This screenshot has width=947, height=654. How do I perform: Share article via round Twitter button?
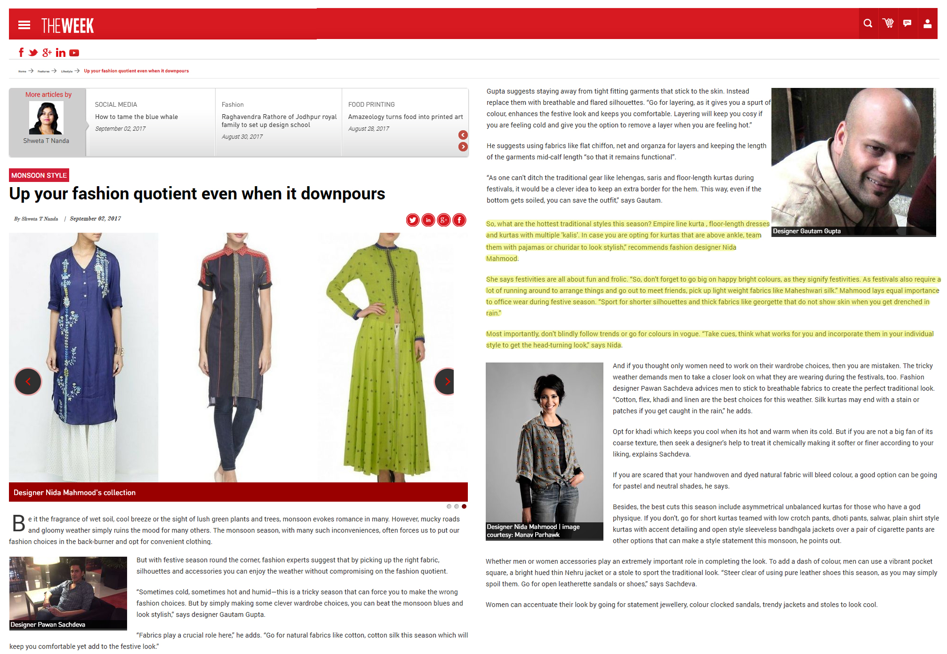coord(413,220)
